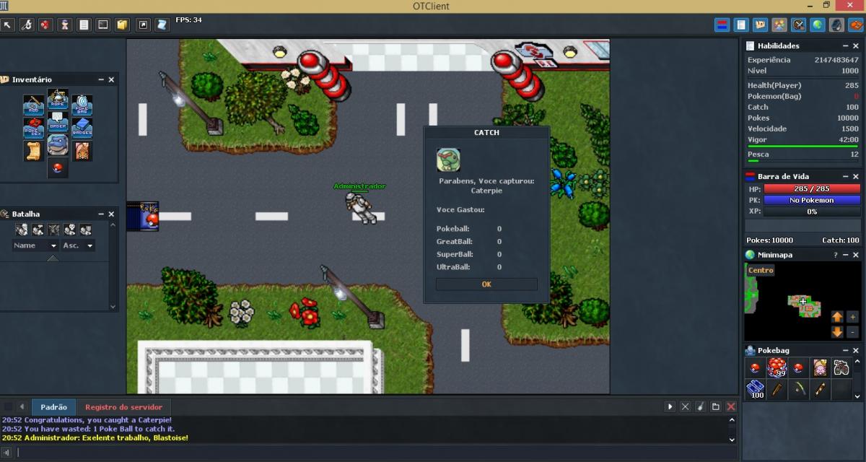
Task: Toggle the VIP people group icon top right
Action: click(779, 25)
